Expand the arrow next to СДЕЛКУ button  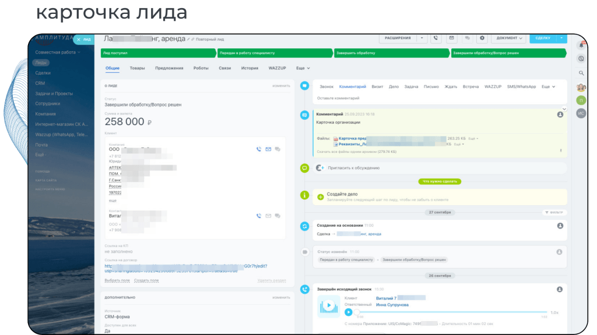tap(561, 38)
